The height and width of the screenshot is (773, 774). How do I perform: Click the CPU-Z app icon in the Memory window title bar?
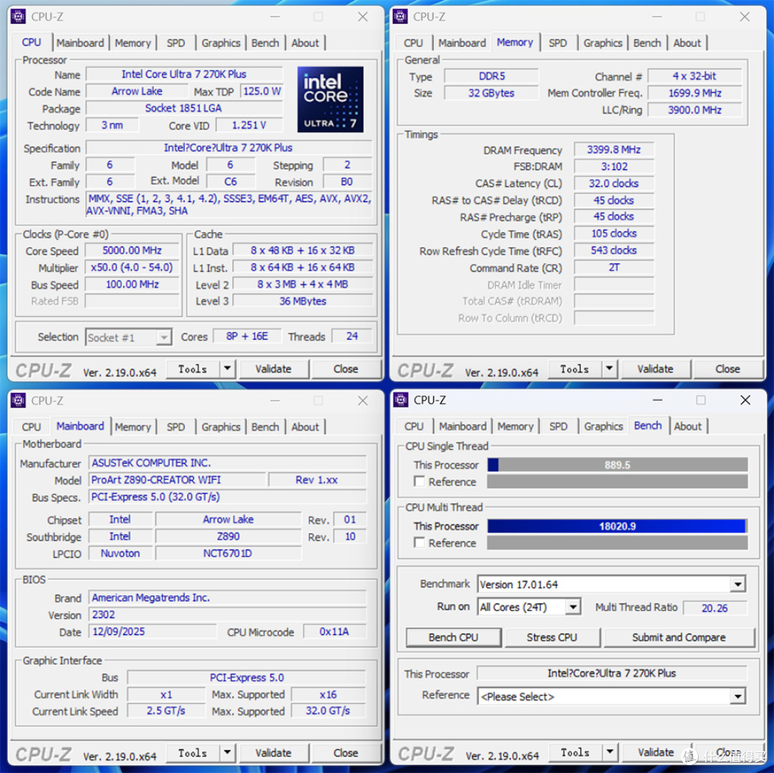click(401, 16)
